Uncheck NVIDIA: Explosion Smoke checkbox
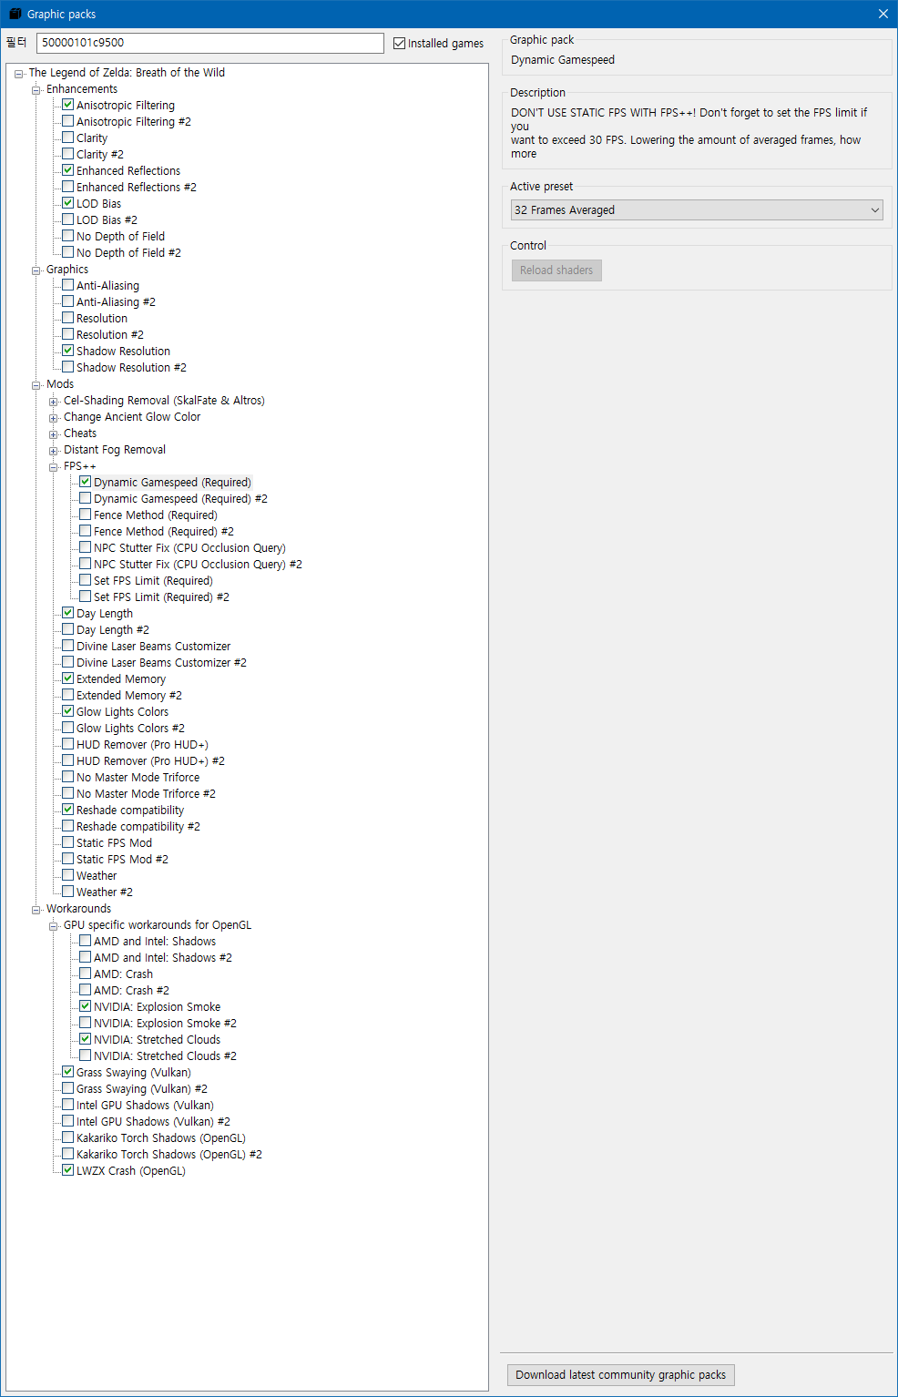Viewport: 898px width, 1397px height. coord(85,1006)
